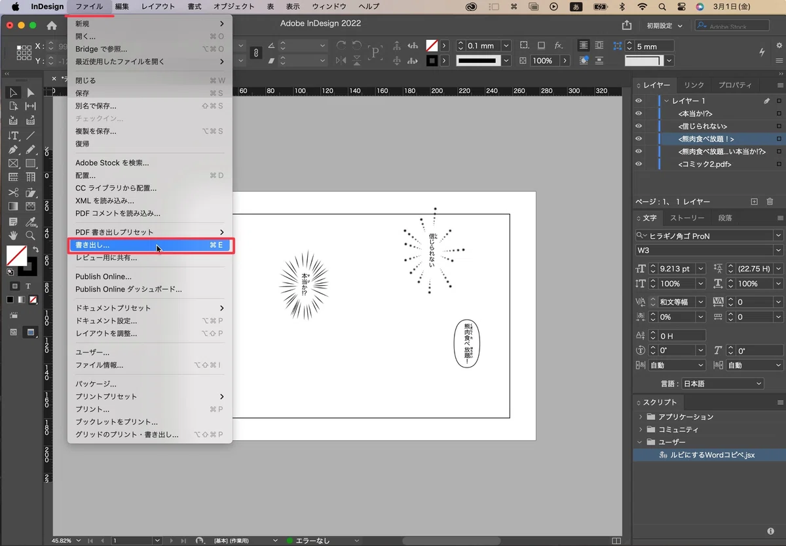Viewport: 786px width, 546px height.
Task: Select the Eyedropper tool
Action: [x=30, y=221]
